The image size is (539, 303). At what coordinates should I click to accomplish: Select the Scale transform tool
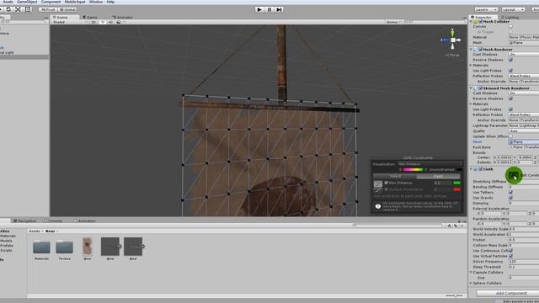[x=19, y=9]
